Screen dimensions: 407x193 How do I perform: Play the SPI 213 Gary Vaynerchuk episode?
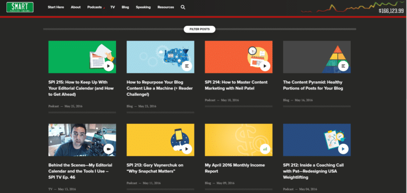[x=187, y=149]
